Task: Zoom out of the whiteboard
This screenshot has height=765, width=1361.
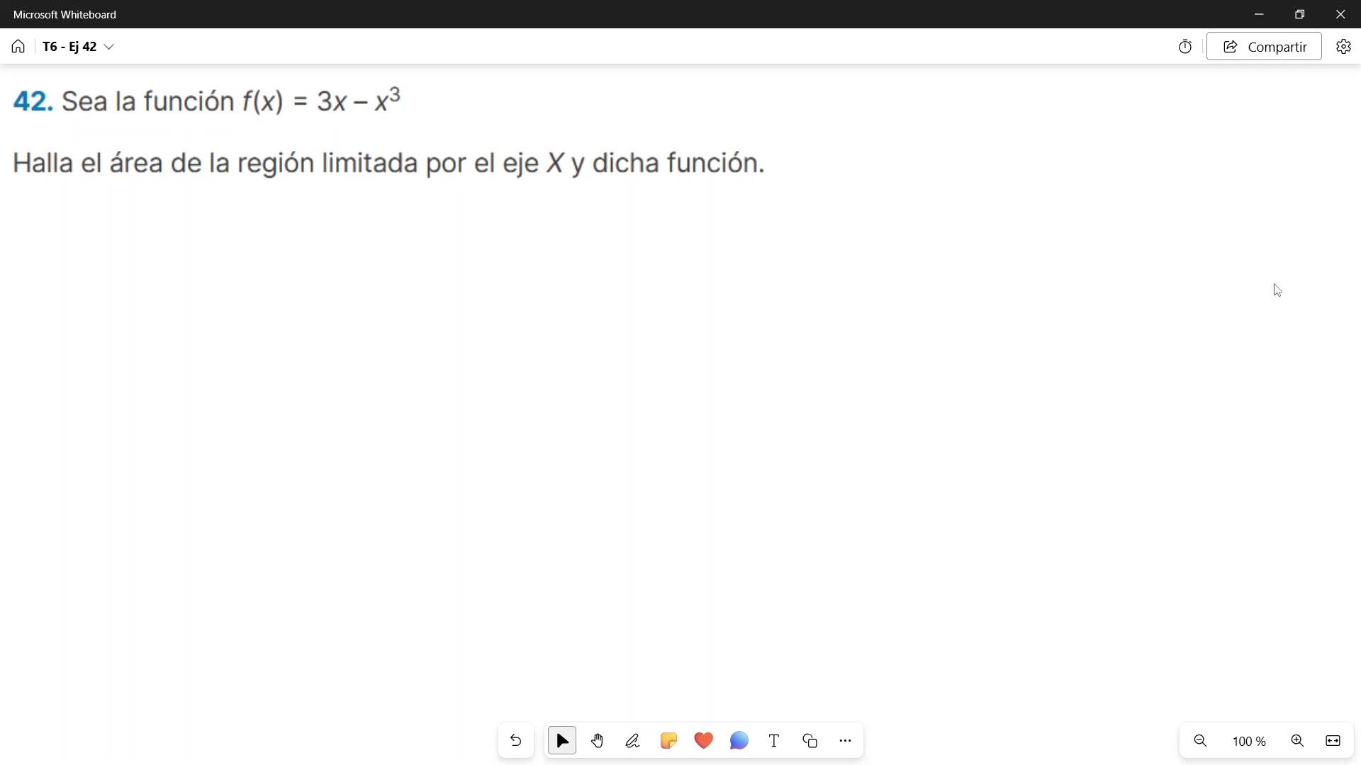Action: tap(1200, 741)
